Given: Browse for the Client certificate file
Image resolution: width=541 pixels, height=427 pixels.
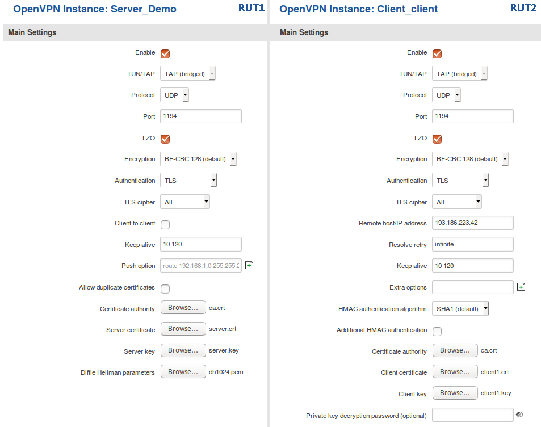Looking at the screenshot, I should 455,372.
